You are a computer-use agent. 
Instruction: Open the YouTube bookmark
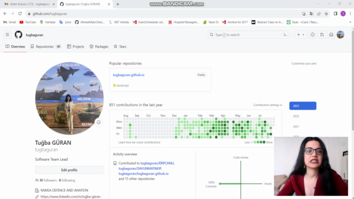coord(28,22)
